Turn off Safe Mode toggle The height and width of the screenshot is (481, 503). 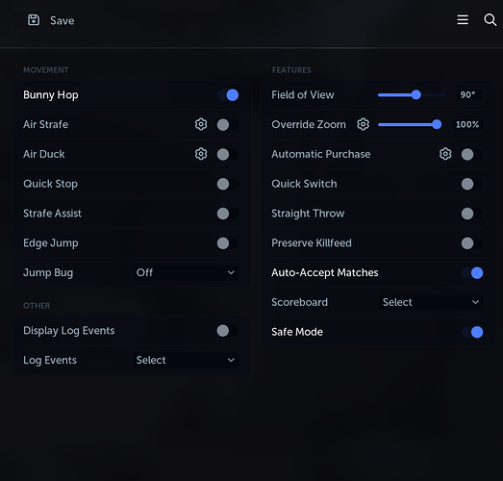(472, 332)
